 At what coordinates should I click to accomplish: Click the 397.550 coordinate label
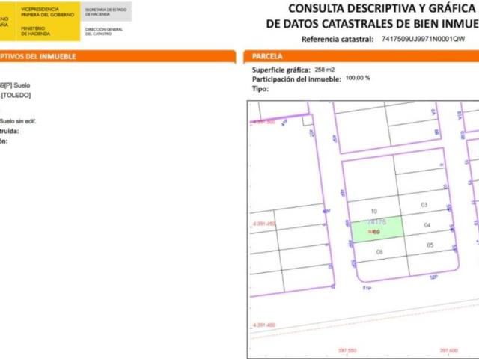coord(347,351)
